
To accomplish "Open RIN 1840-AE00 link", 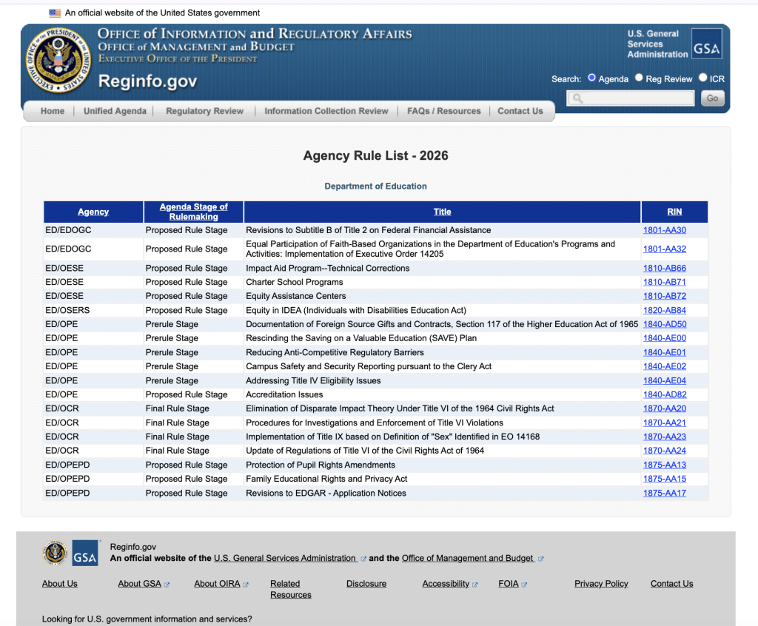I will tap(664, 338).
